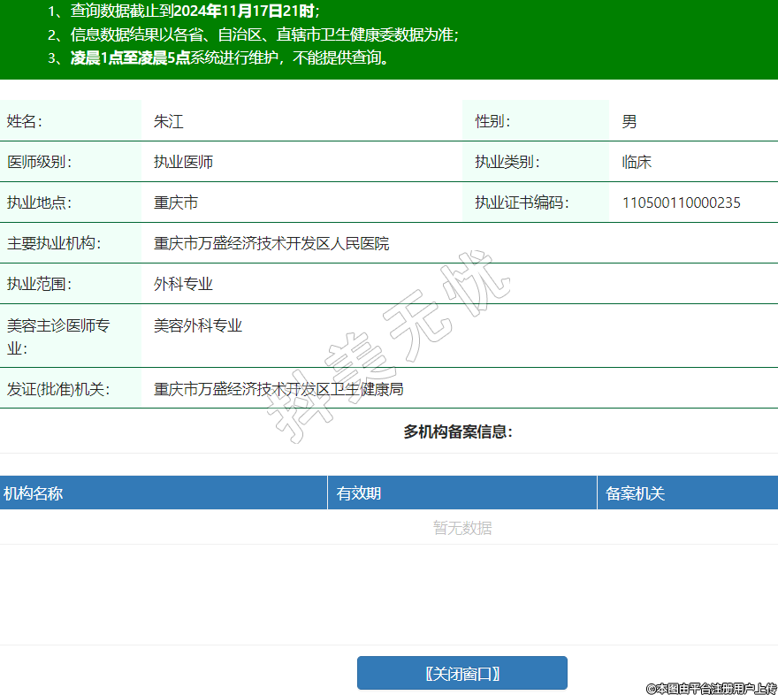Click the name value 朱江
Screen dimensions: 778x695
(168, 121)
